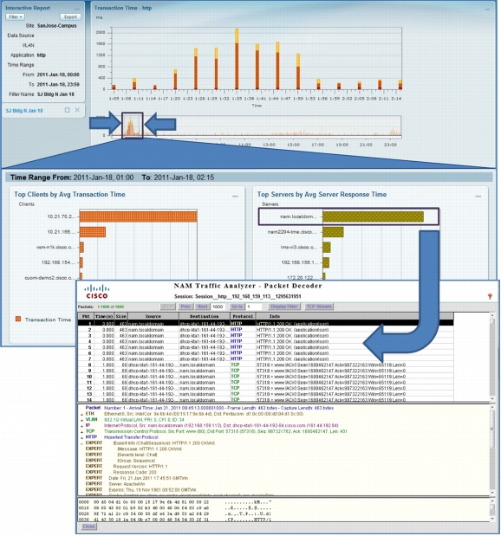Open the Filter dropdown in Interactive Report

15,16
